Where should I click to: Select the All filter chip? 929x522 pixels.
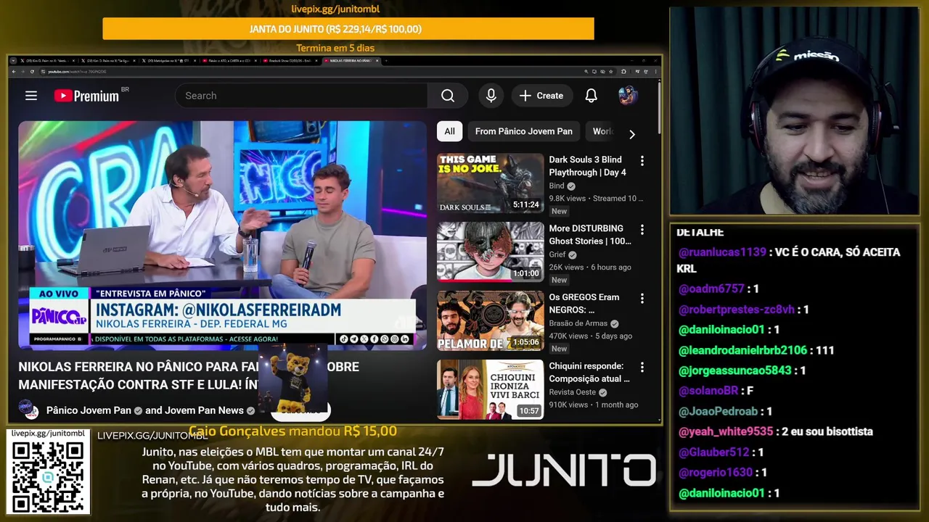[449, 131]
